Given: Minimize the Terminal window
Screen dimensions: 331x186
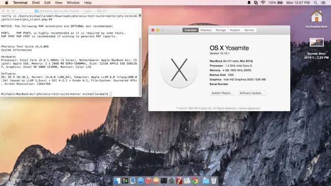Looking at the screenshot, I should tap(8, 11).
